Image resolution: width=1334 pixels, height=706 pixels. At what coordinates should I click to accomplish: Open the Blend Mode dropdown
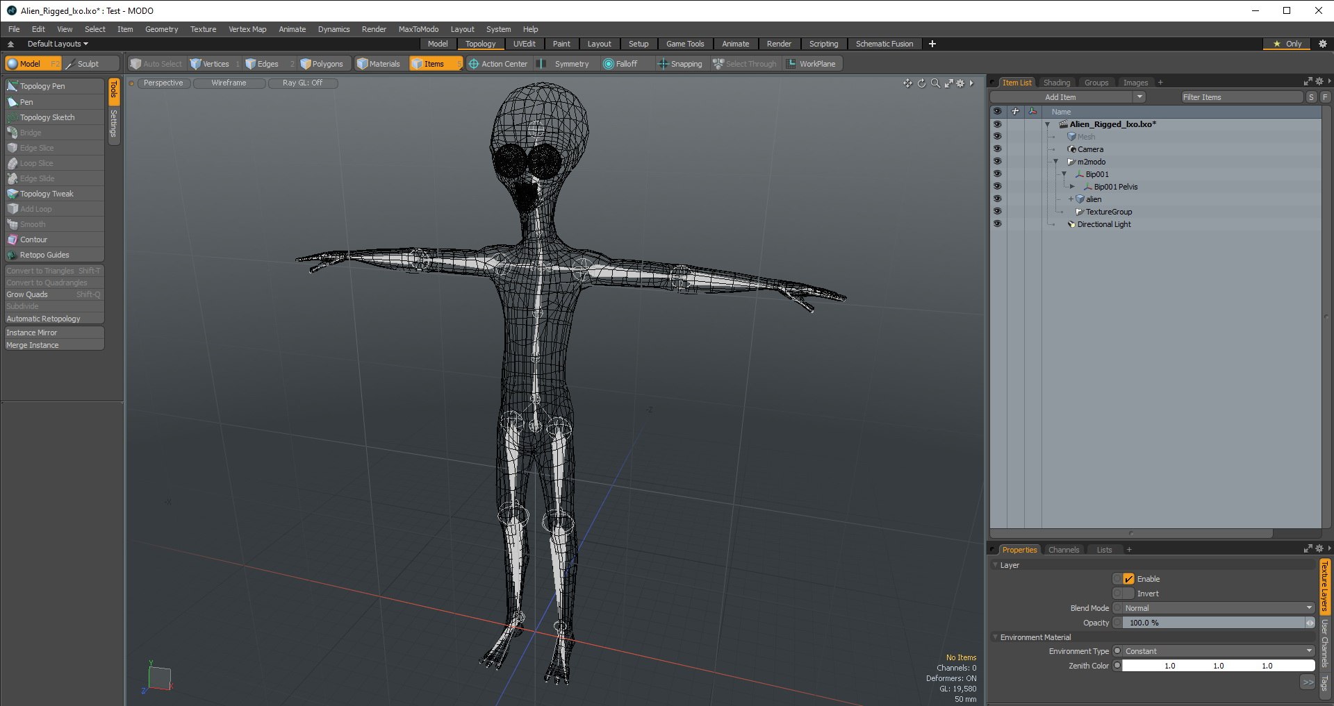pos(1219,608)
